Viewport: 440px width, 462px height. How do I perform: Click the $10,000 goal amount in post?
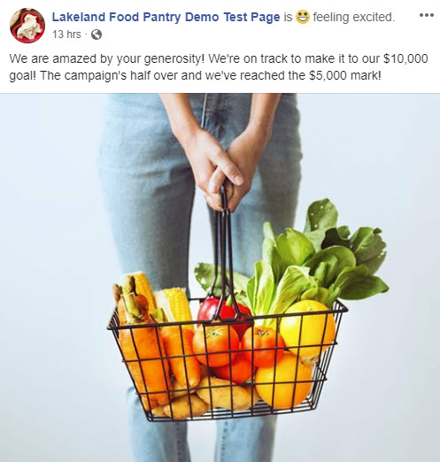pyautogui.click(x=405, y=58)
